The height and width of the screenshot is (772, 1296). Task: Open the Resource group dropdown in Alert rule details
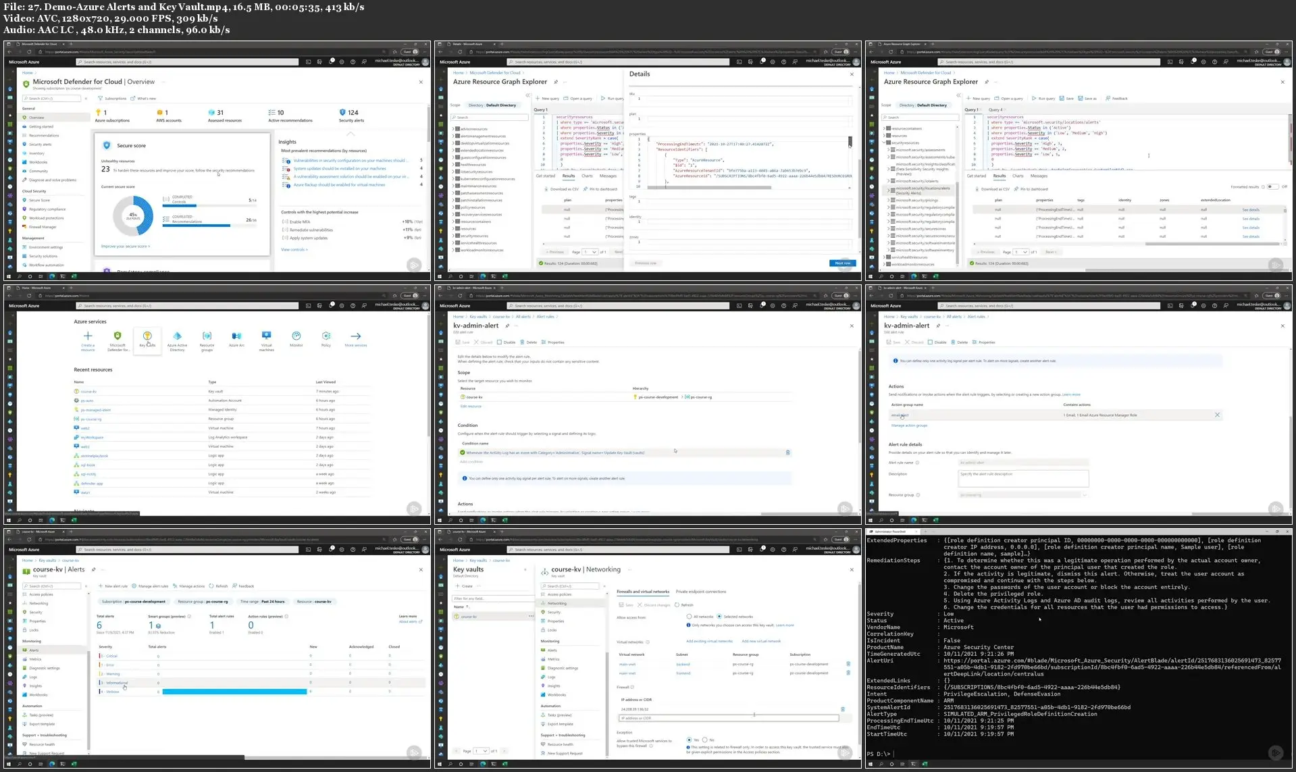(1022, 495)
